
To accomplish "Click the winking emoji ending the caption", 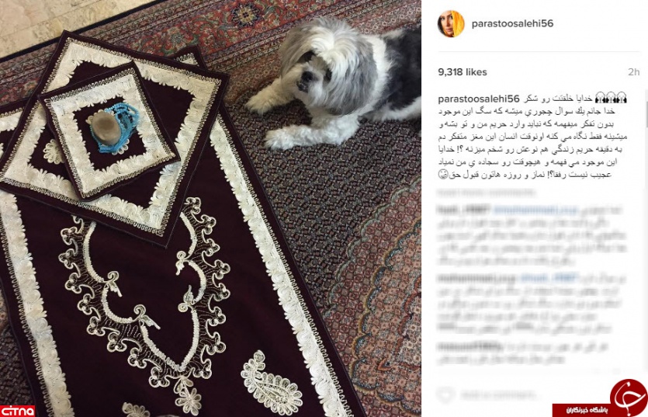I will tap(443, 174).
